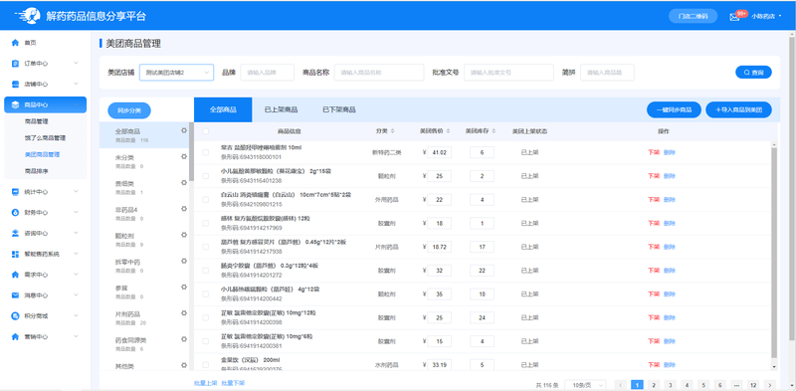The height and width of the screenshot is (391, 796).
Task: Open gear settings for 片剂药品 category
Action: [184, 313]
